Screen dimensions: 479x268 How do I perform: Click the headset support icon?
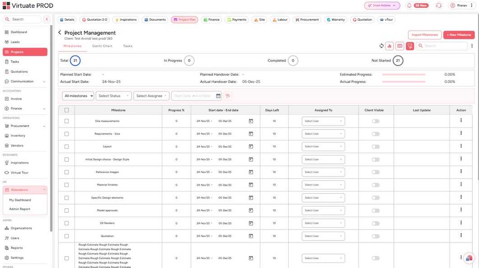438,5
